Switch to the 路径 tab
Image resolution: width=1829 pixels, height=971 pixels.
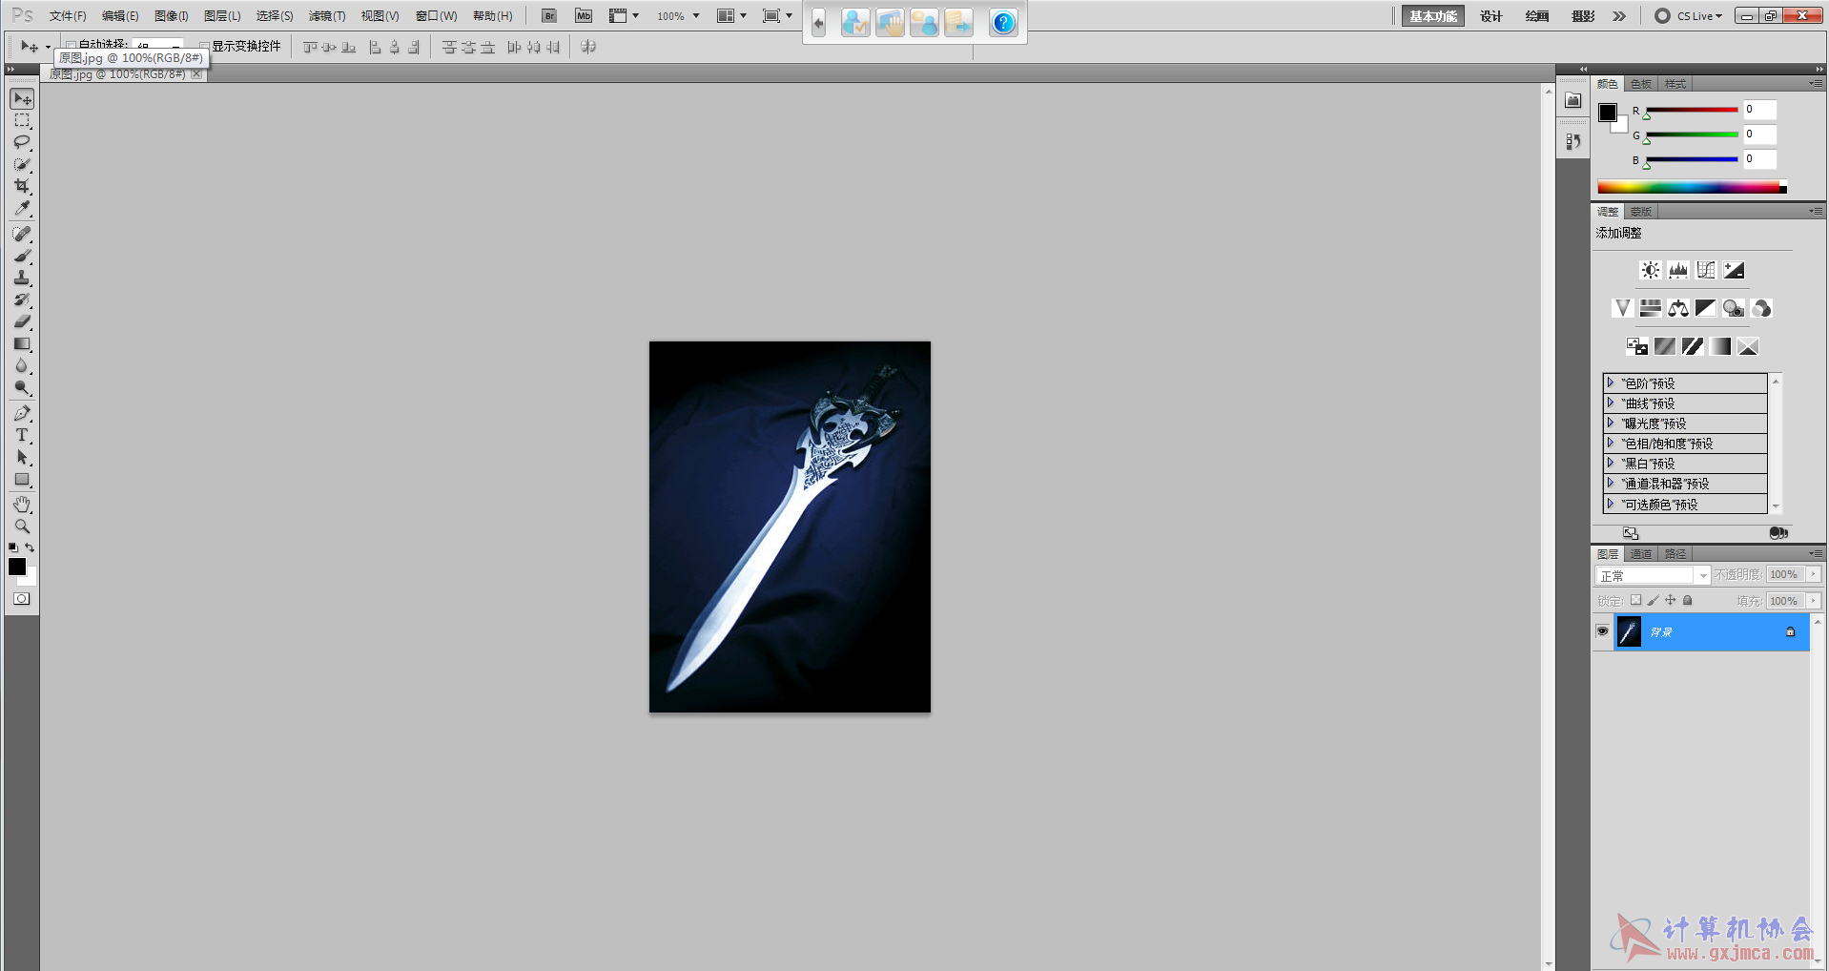[1675, 554]
